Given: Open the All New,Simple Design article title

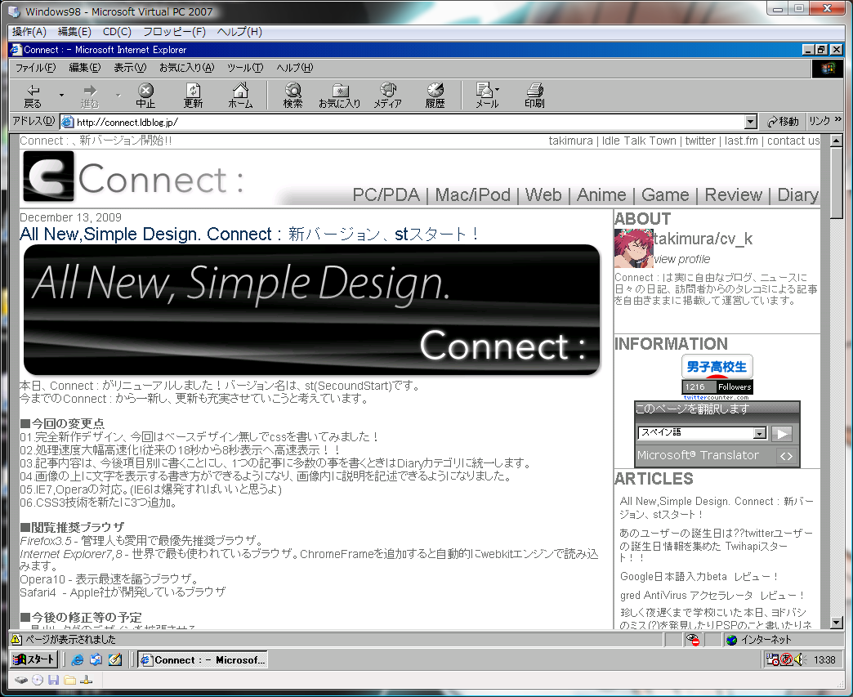Looking at the screenshot, I should click(249, 234).
